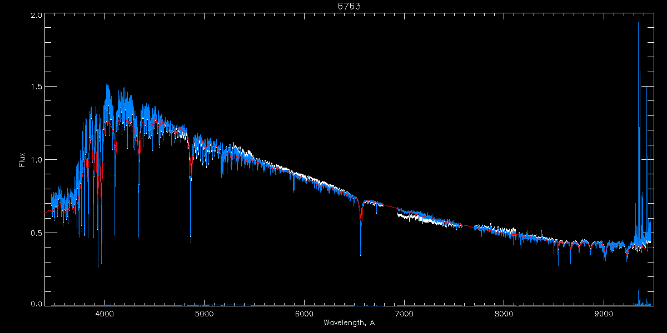This screenshot has width=667, height=333.
Task: Click the 5000 x-axis tick label
Action: [x=205, y=314]
